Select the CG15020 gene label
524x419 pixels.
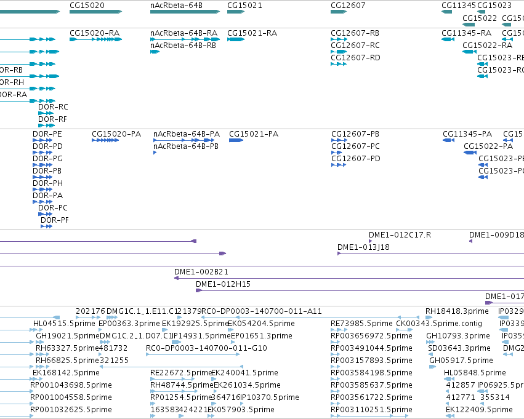click(87, 6)
